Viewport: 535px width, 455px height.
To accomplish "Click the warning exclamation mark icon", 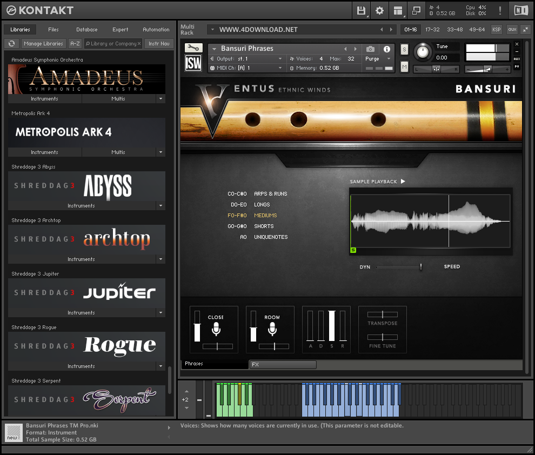I will coord(500,11).
